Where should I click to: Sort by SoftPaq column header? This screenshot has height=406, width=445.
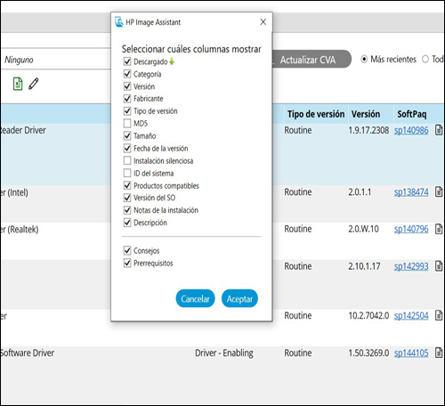412,114
